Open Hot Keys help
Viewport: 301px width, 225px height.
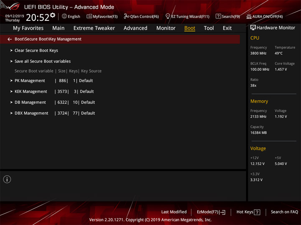coord(245,212)
